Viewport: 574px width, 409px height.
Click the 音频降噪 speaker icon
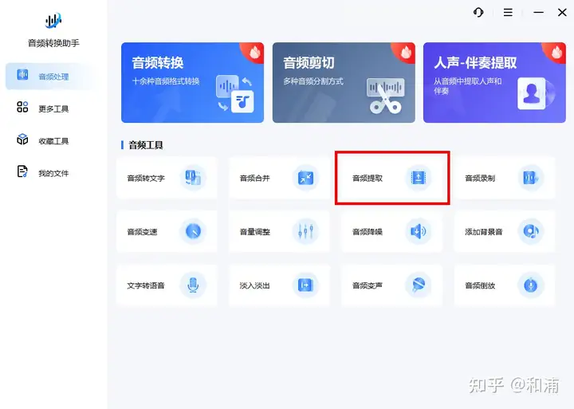pos(419,231)
